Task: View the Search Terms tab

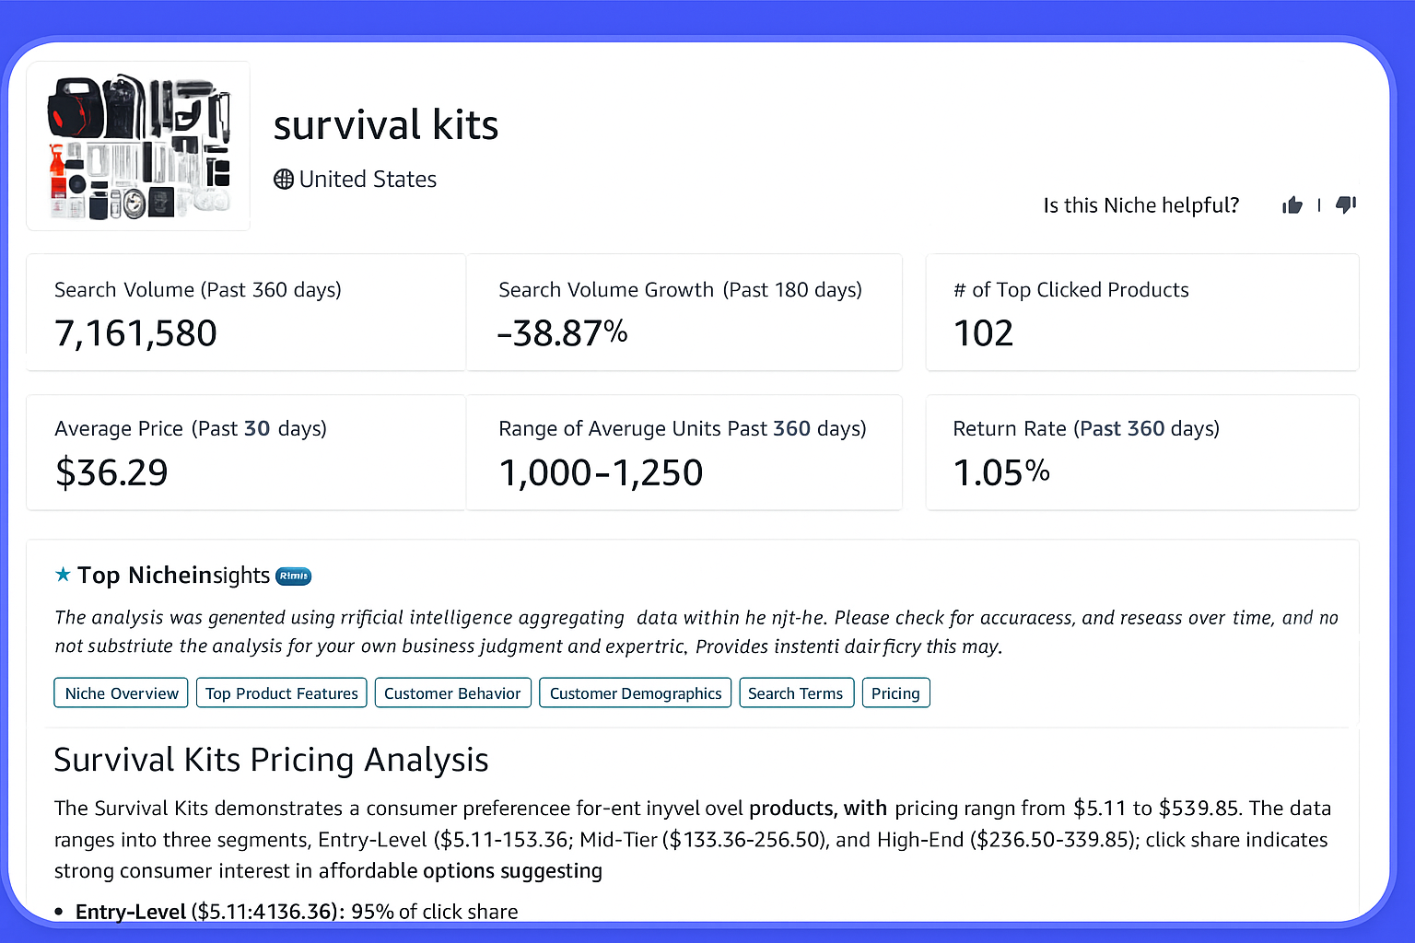Action: [x=796, y=693]
